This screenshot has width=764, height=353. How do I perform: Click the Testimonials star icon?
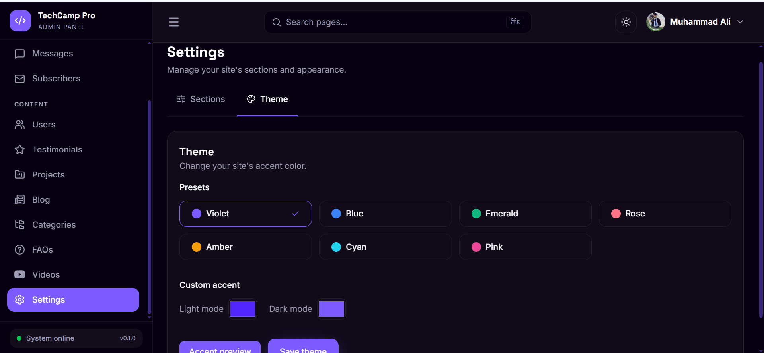click(x=19, y=150)
